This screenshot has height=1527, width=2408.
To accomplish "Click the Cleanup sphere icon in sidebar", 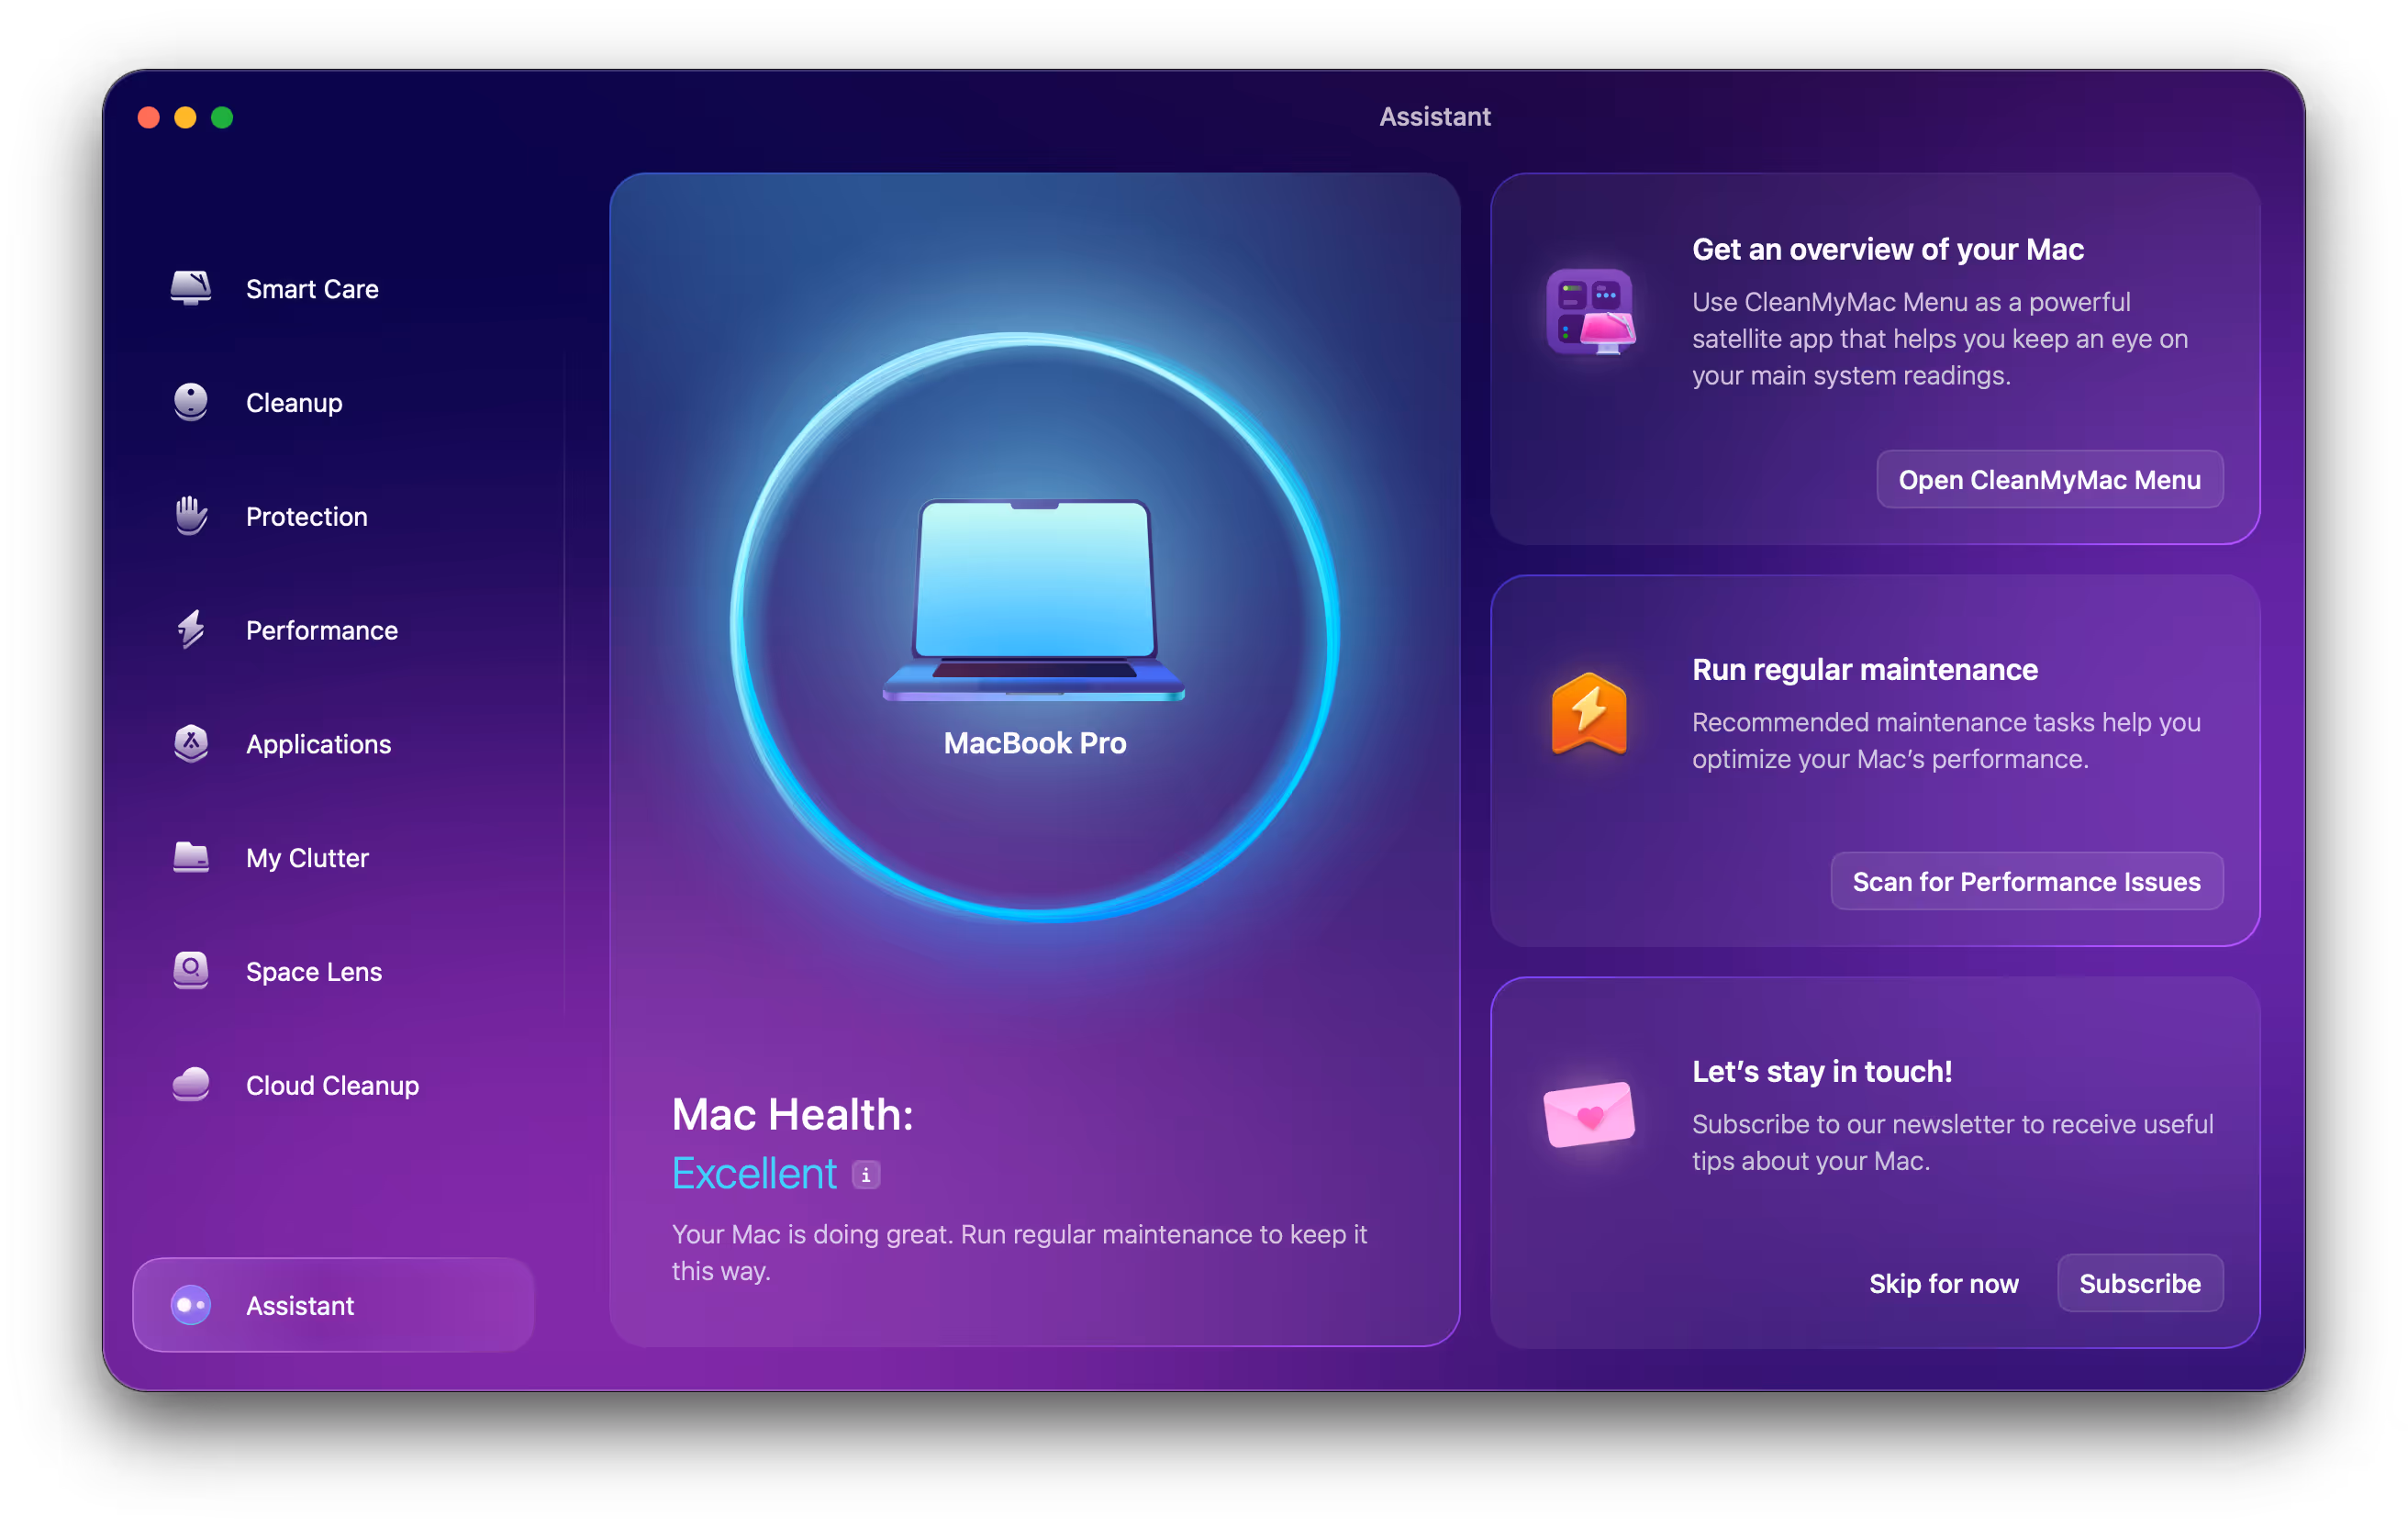I will click(x=190, y=402).
